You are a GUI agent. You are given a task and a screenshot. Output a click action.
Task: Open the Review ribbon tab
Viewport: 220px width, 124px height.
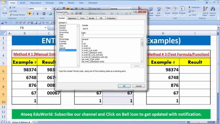pyautogui.click(x=71, y=3)
